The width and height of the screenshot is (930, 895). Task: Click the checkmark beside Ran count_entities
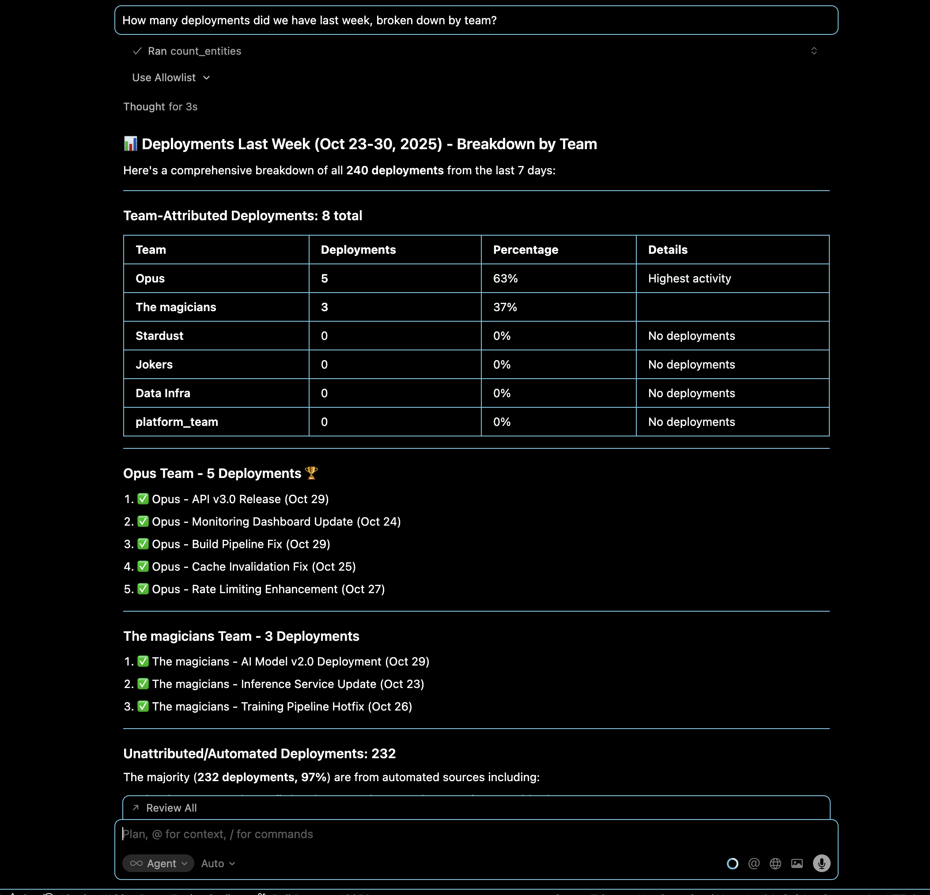(x=137, y=51)
